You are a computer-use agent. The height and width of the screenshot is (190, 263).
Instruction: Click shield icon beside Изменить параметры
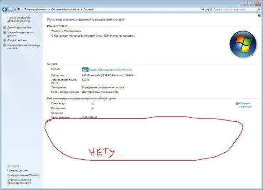(237, 103)
